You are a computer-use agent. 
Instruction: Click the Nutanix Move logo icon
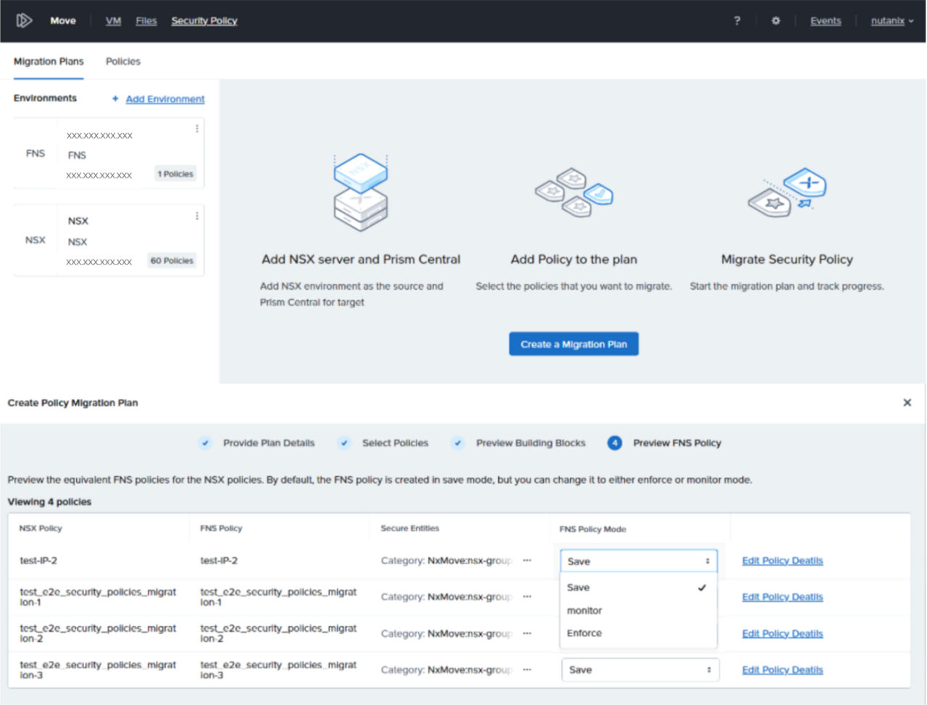pyautogui.click(x=24, y=20)
